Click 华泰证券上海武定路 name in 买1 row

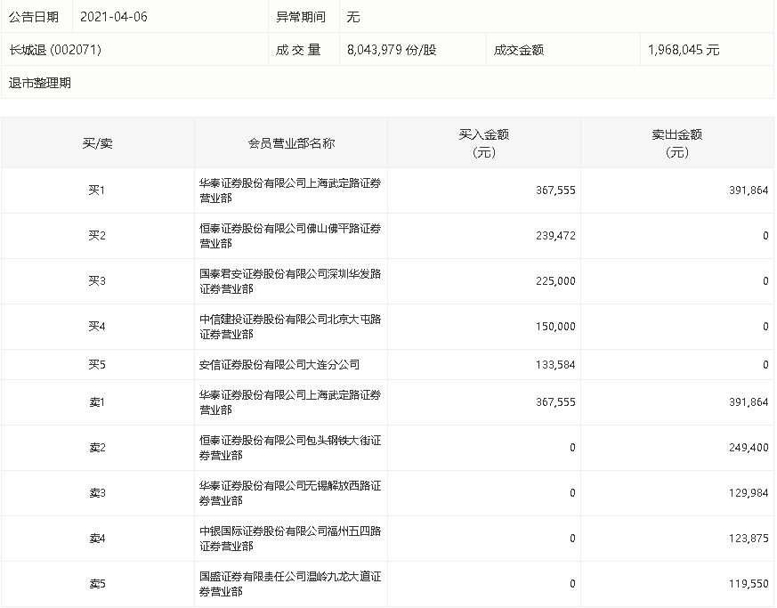[290, 191]
